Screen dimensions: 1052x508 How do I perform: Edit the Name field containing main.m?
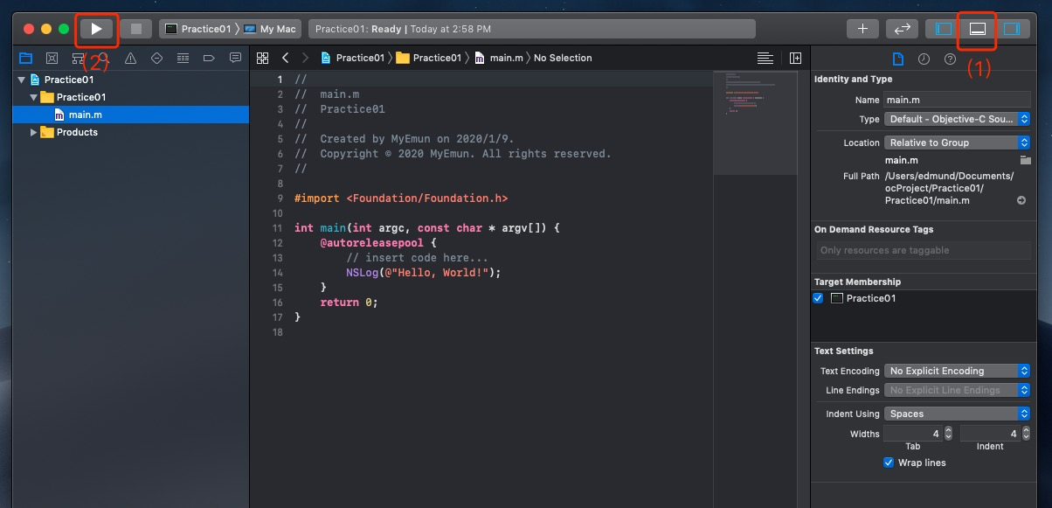pos(958,101)
